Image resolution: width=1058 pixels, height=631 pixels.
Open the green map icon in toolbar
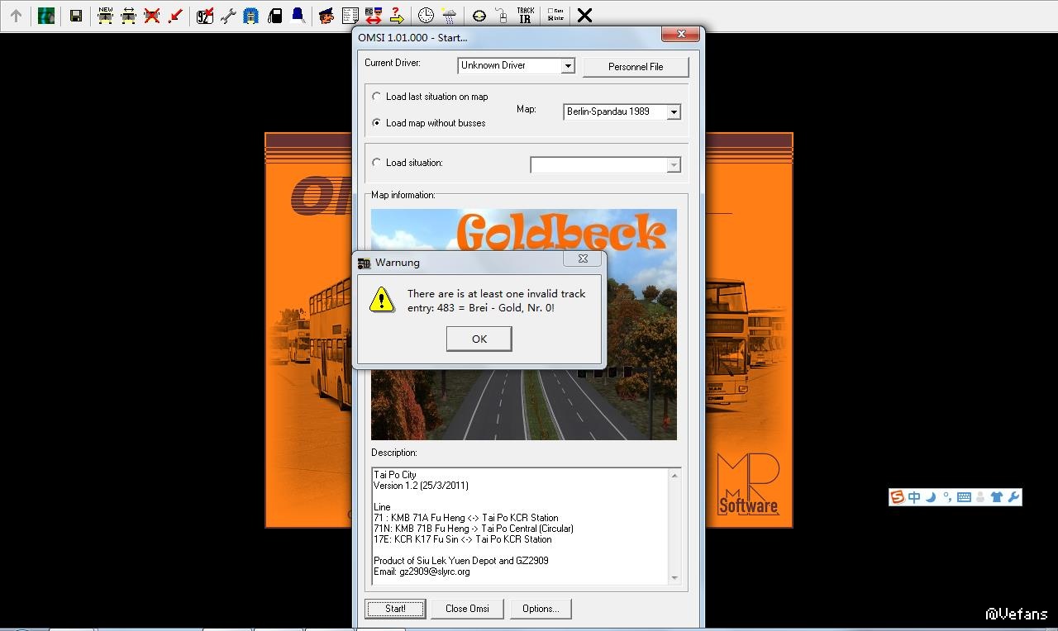(x=46, y=16)
